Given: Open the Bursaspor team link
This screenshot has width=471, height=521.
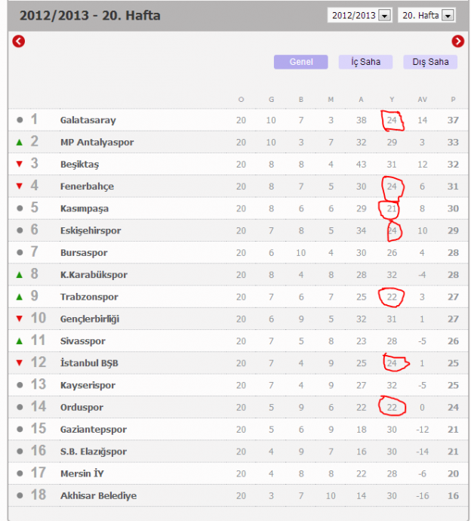Looking at the screenshot, I should point(85,252).
